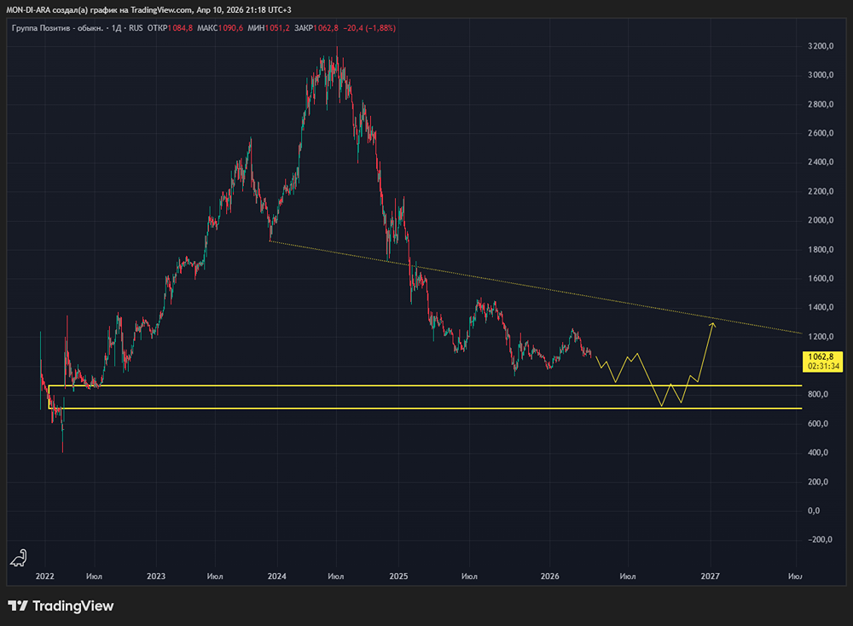Click the 2600,0 price axis label
This screenshot has height=626, width=853.
click(x=821, y=133)
